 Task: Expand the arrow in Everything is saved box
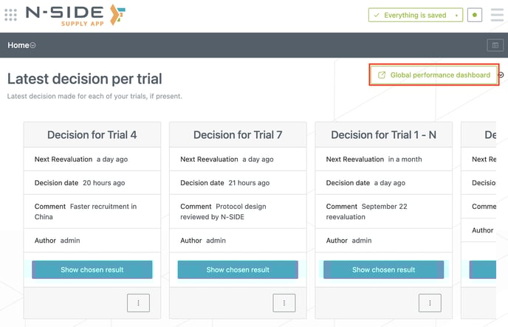pyautogui.click(x=458, y=15)
